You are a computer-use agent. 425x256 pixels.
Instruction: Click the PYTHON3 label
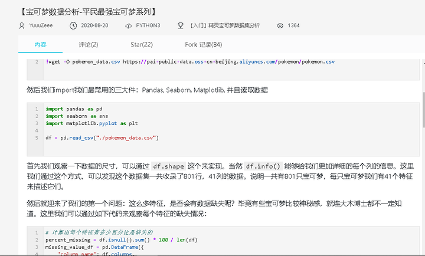point(148,25)
